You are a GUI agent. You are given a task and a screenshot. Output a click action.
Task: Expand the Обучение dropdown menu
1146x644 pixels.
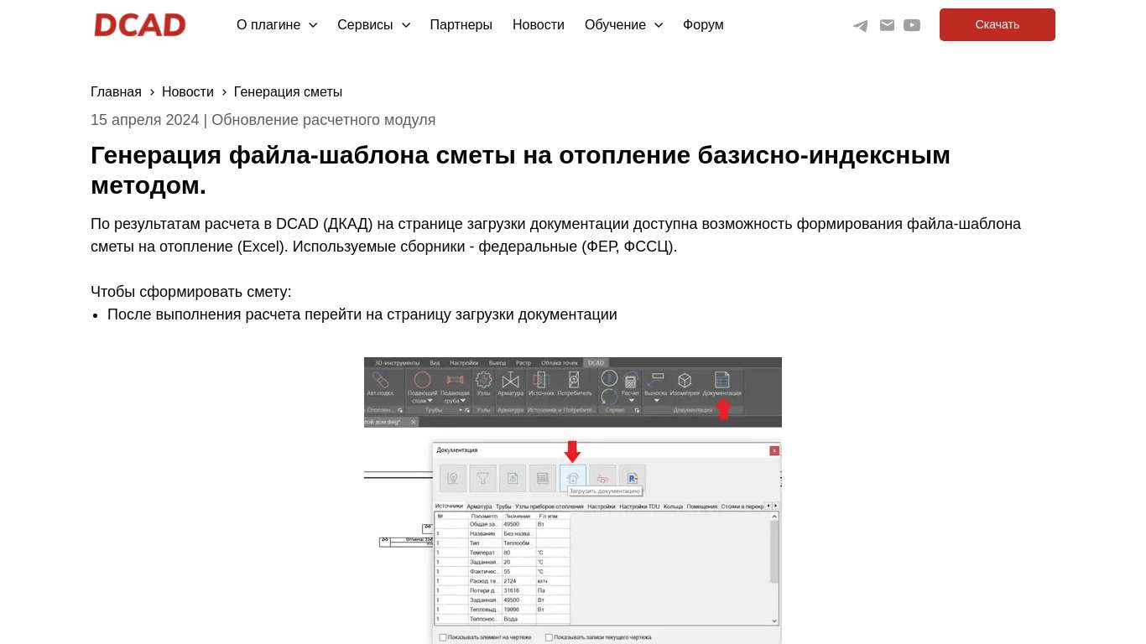(623, 25)
